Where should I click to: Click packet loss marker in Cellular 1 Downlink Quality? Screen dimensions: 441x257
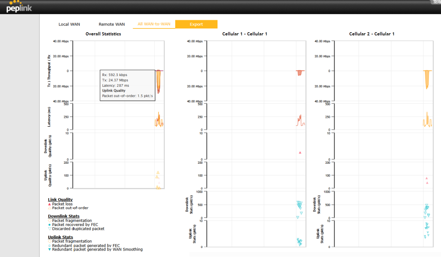coord(300,153)
